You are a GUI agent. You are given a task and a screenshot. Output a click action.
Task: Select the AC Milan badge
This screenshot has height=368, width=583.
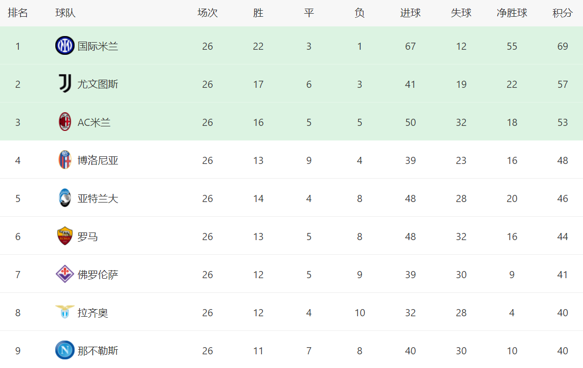pos(65,122)
